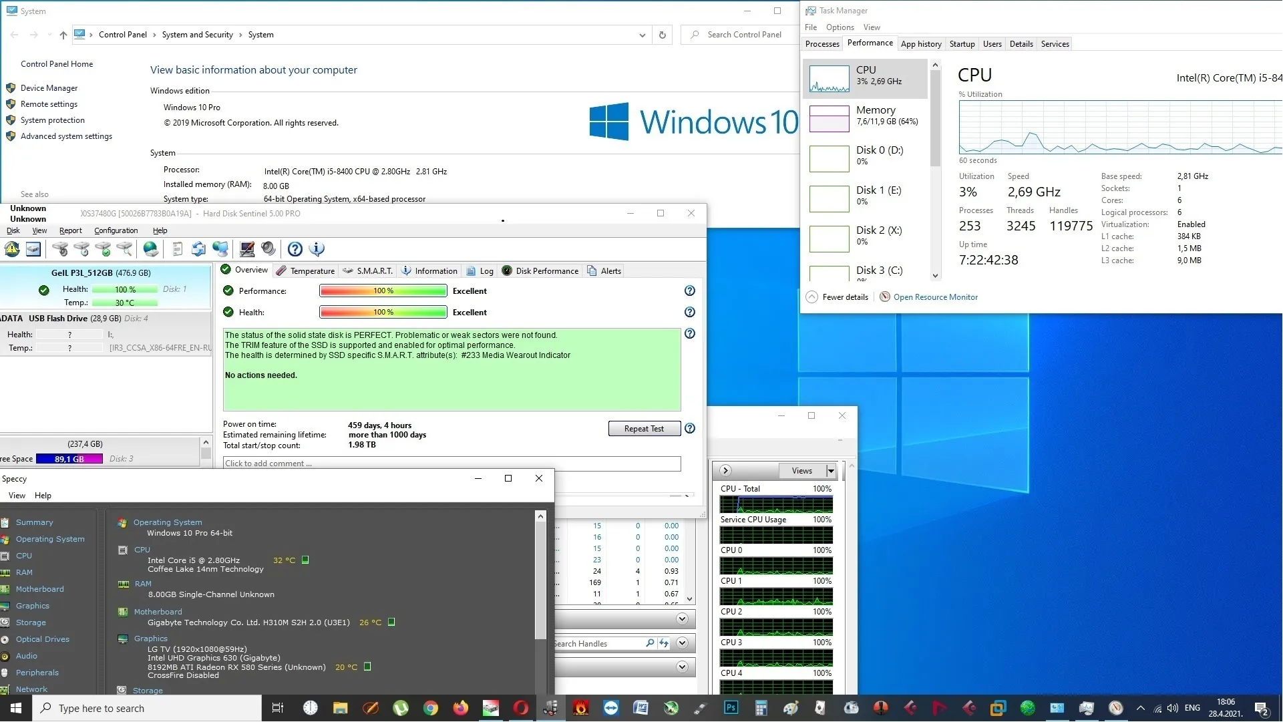This screenshot has height=722, width=1283.
Task: Select Storage in Speccy sidebar
Action: pos(31,622)
